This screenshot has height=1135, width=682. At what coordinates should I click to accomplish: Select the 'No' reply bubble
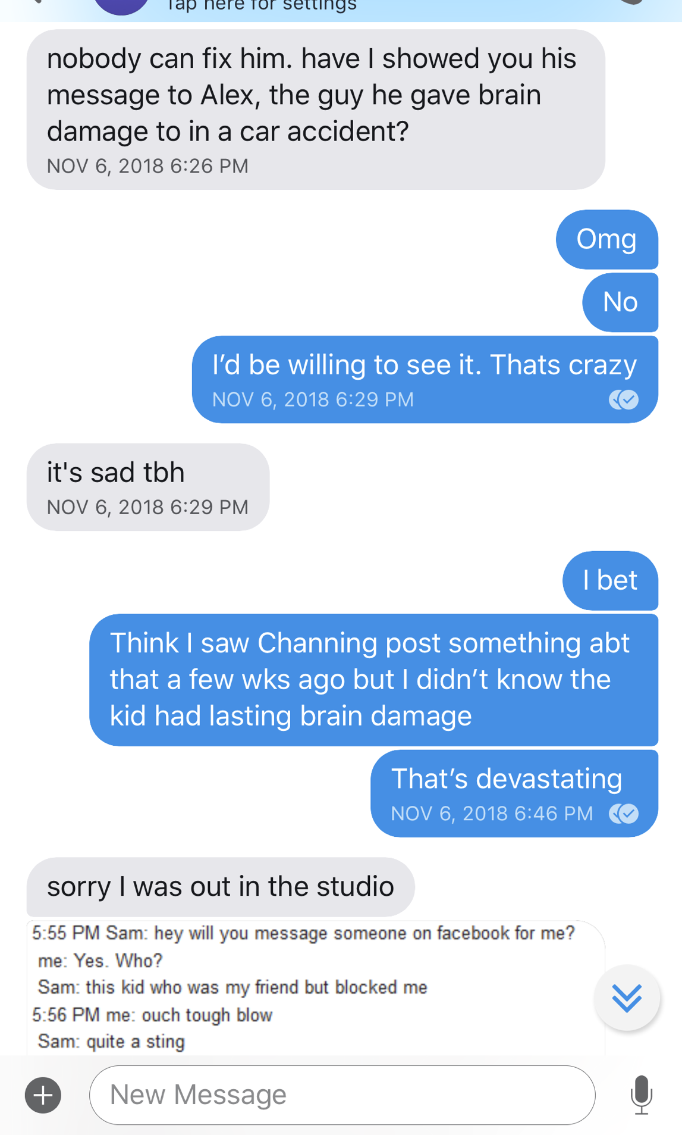(620, 302)
